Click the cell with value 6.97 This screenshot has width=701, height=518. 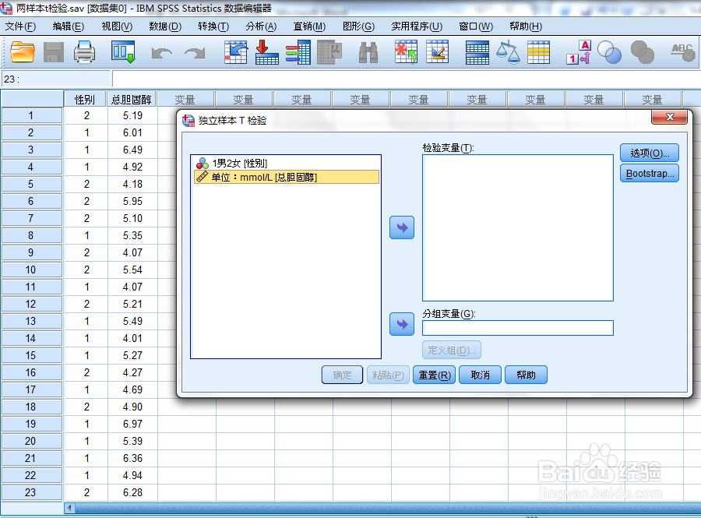point(132,424)
